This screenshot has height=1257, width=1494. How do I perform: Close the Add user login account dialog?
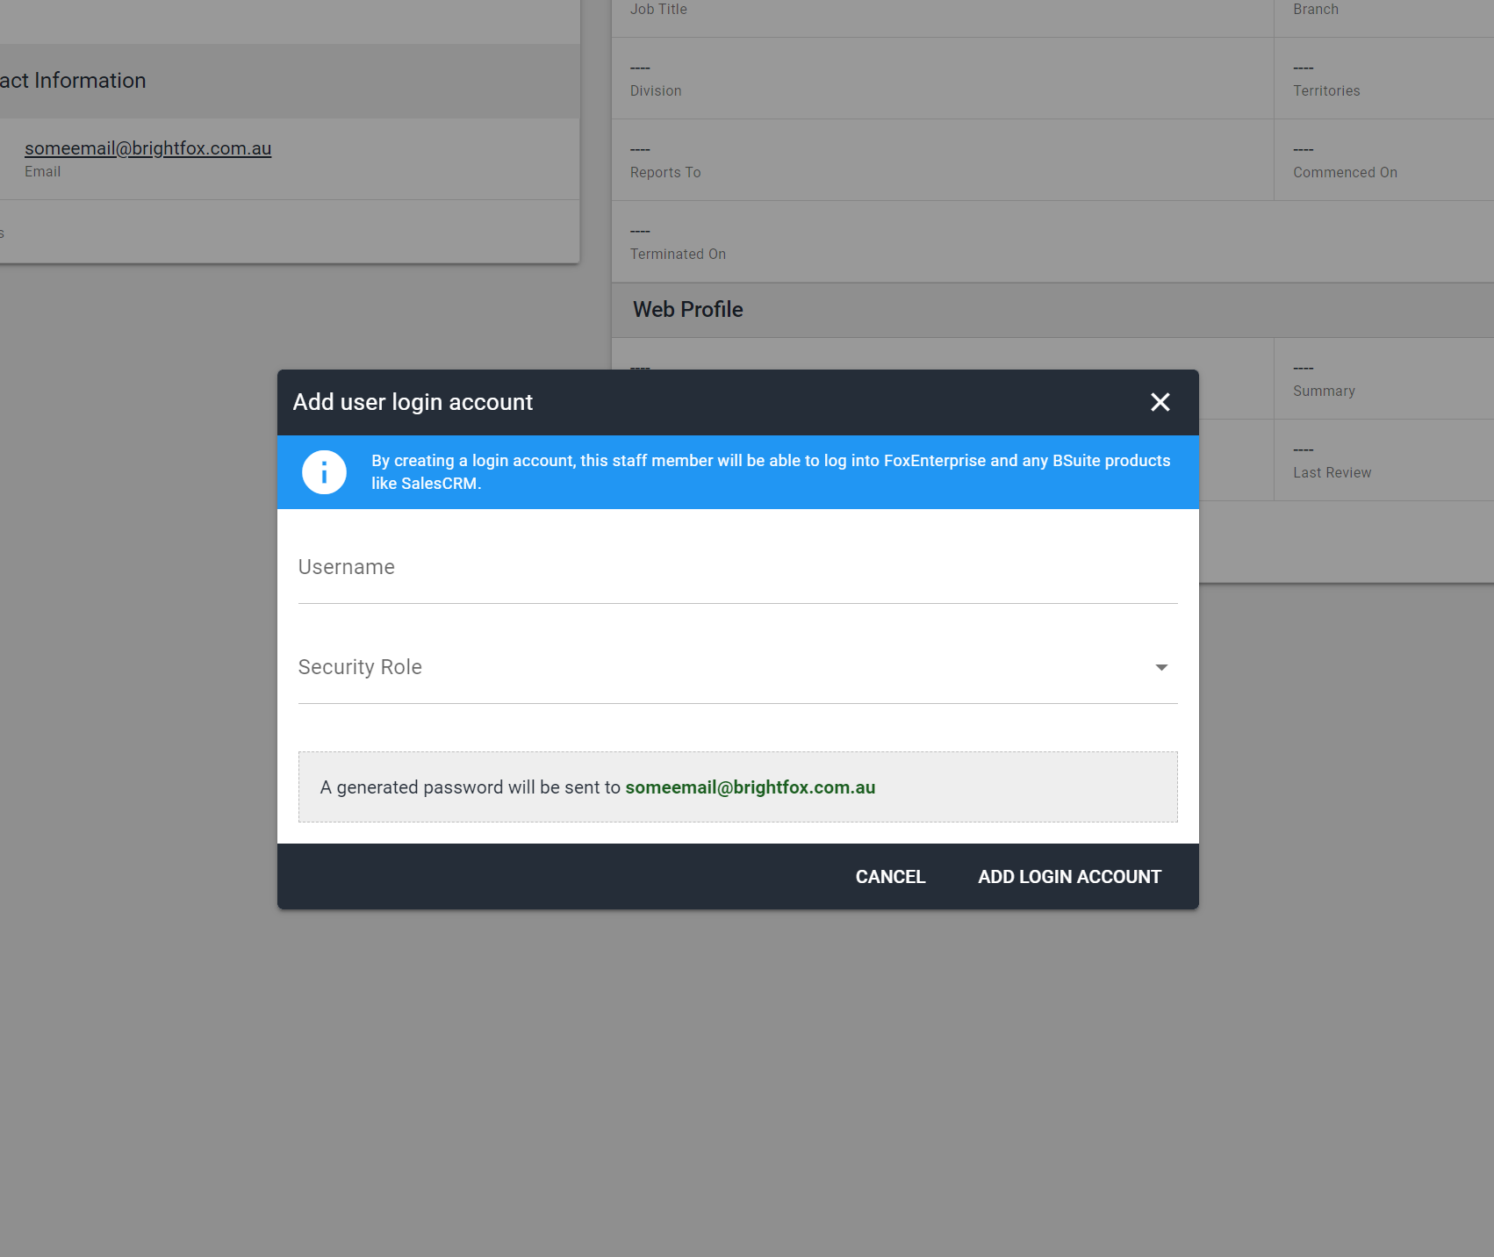point(1160,402)
